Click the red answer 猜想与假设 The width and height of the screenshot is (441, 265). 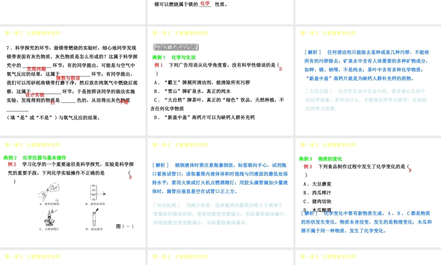[x=68, y=78]
